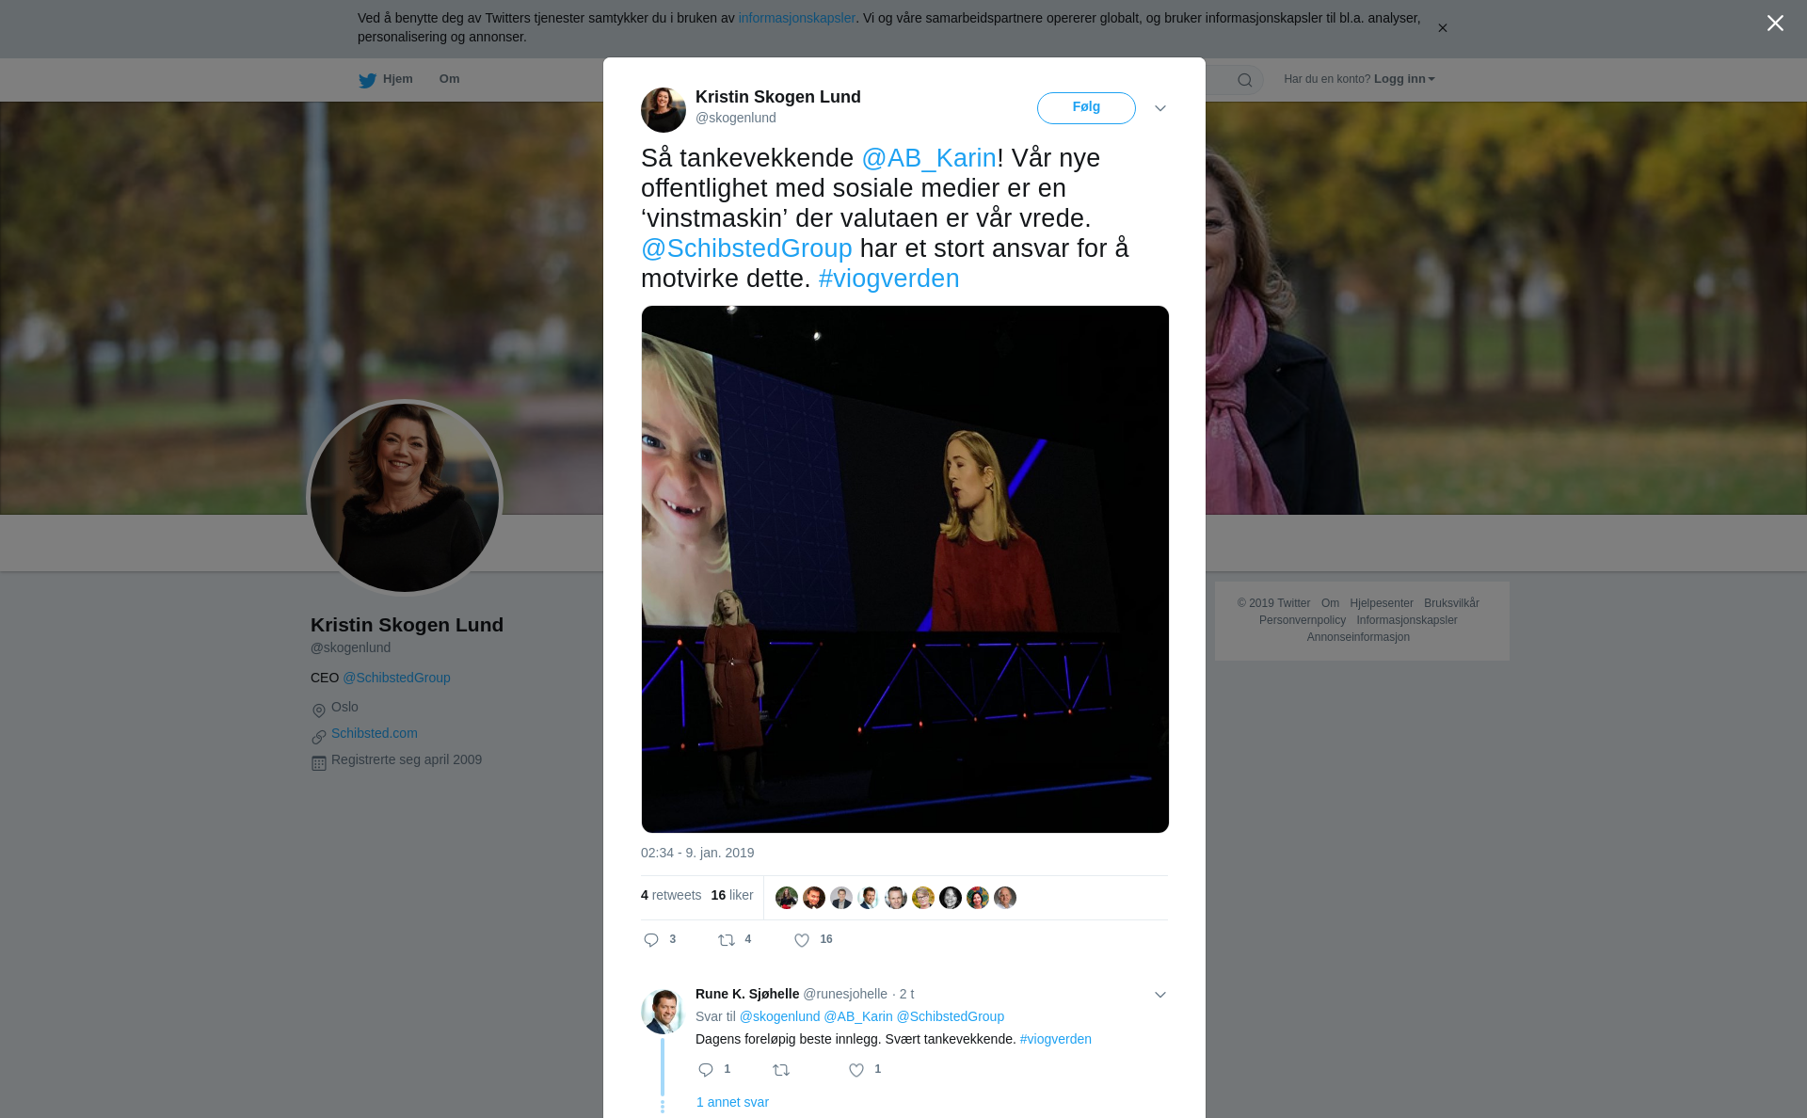Expand options chevron on Rune's reply
Screen dimensions: 1807x1118
pos(1159,995)
